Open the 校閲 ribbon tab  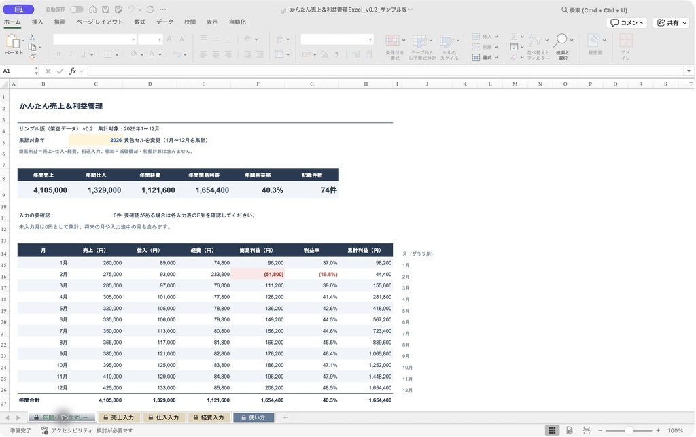190,22
